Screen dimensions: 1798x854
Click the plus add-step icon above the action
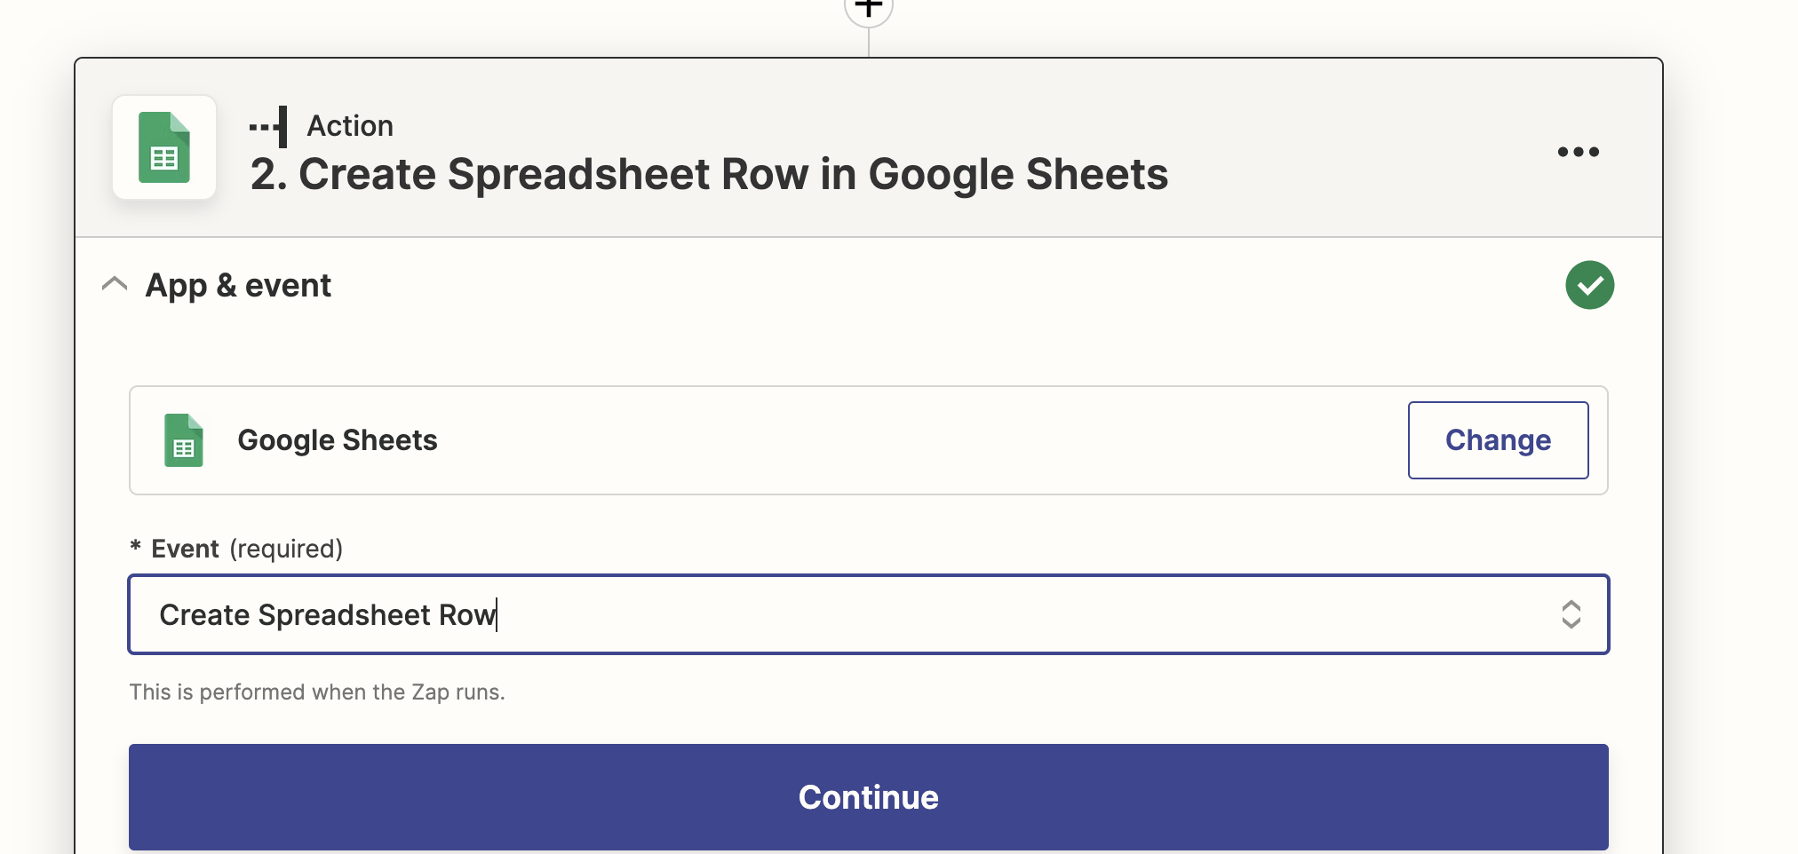(868, 9)
